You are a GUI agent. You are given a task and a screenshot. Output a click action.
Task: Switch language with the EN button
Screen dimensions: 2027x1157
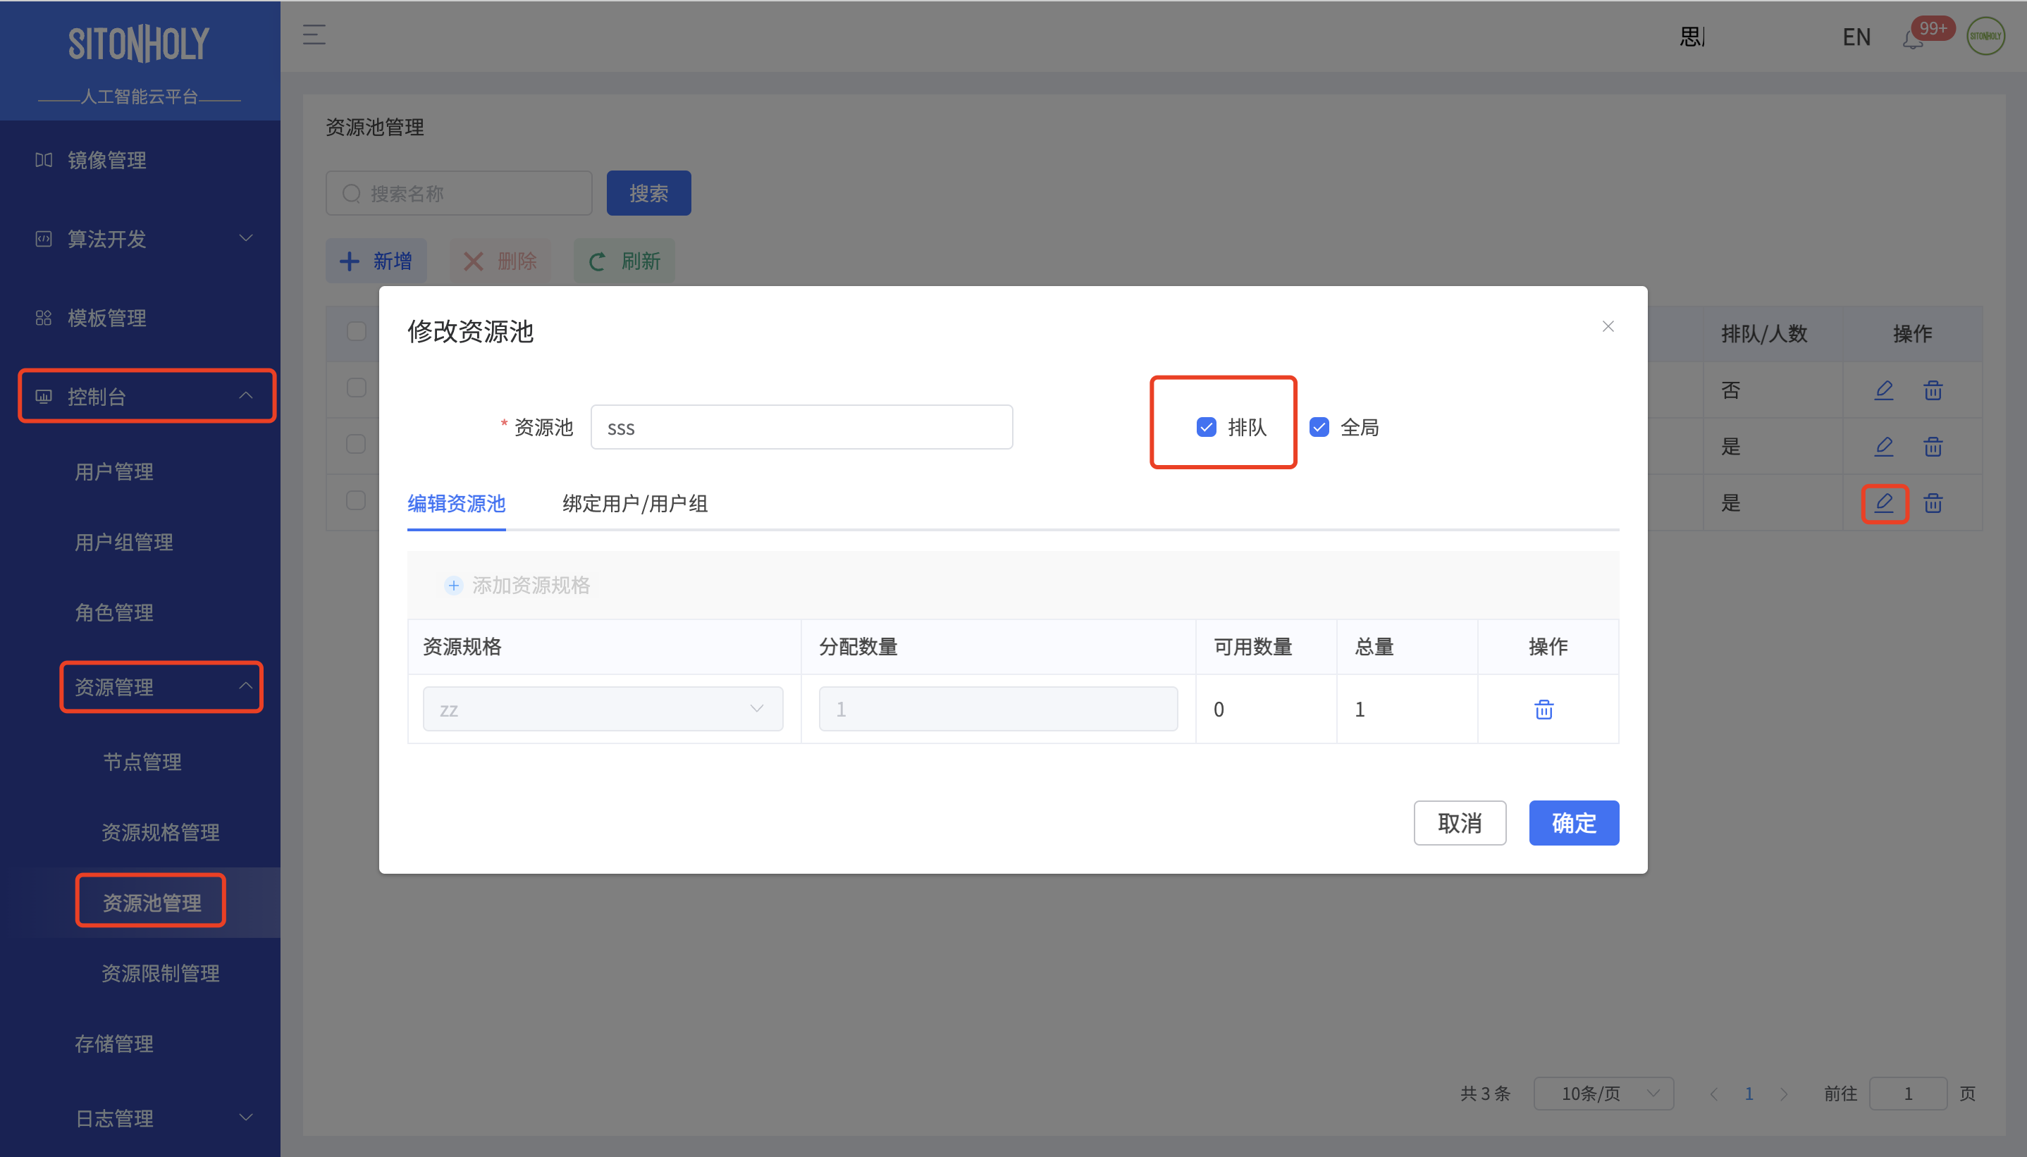click(1856, 37)
